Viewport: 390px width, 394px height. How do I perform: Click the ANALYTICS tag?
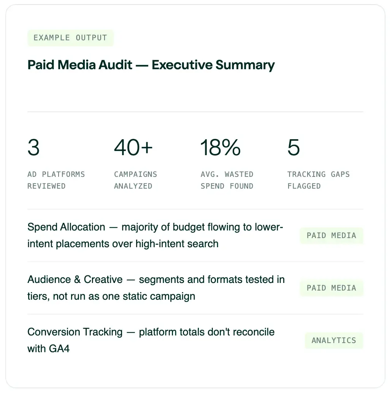334,340
